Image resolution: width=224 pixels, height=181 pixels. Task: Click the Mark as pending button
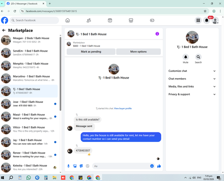coord(91,52)
